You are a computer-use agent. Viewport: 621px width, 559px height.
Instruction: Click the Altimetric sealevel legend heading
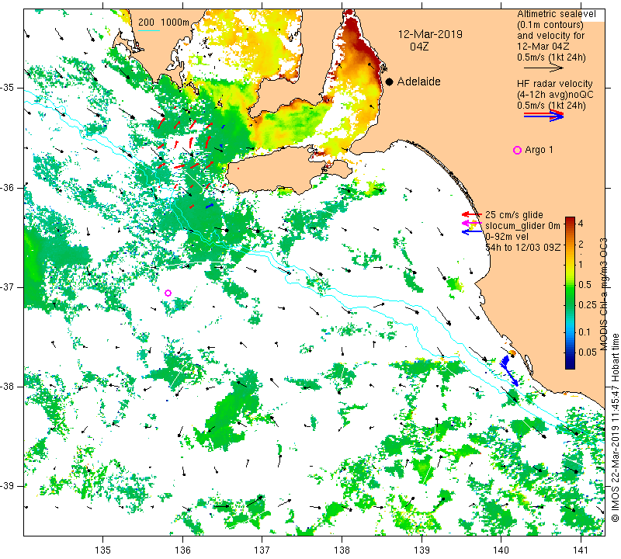556,14
